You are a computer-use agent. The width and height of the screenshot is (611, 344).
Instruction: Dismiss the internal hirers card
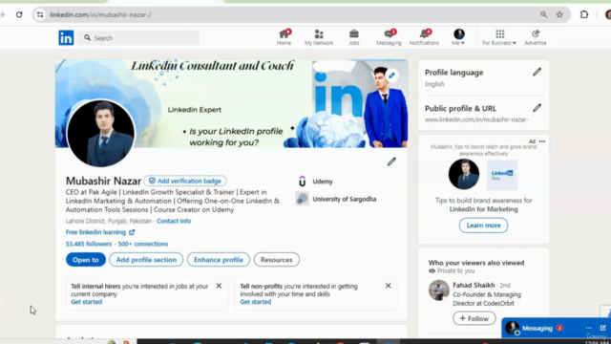pyautogui.click(x=219, y=286)
